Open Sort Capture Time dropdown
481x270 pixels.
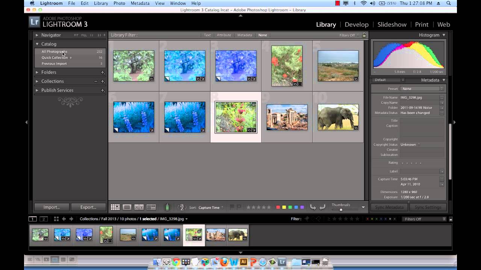point(211,207)
